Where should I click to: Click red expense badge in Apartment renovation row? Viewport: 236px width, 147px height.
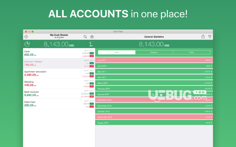coord(92,76)
